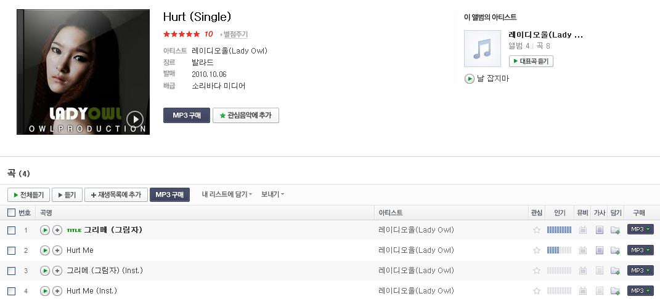Save track 3 using folder add icon
The height and width of the screenshot is (299, 660).
[616, 271]
